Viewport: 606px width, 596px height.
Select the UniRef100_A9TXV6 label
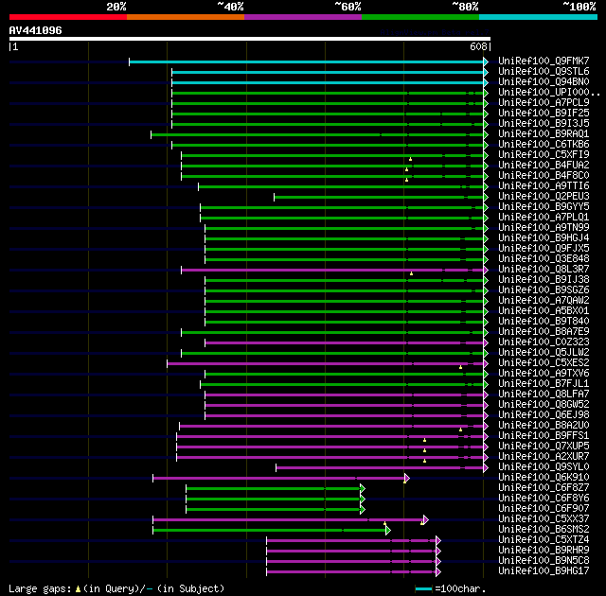click(x=544, y=374)
